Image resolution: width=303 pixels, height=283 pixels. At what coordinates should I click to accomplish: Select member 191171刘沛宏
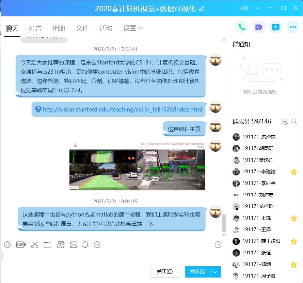click(265, 195)
